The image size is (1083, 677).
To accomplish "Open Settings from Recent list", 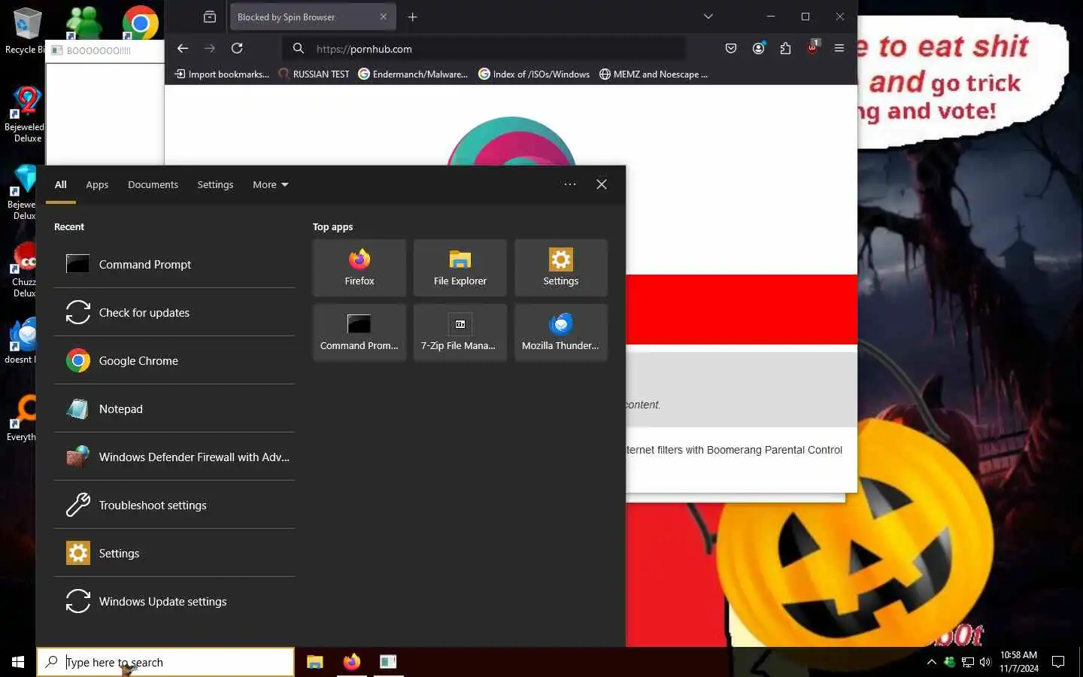I will coord(174,553).
